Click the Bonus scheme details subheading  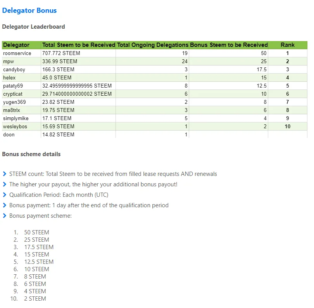tap(31, 154)
